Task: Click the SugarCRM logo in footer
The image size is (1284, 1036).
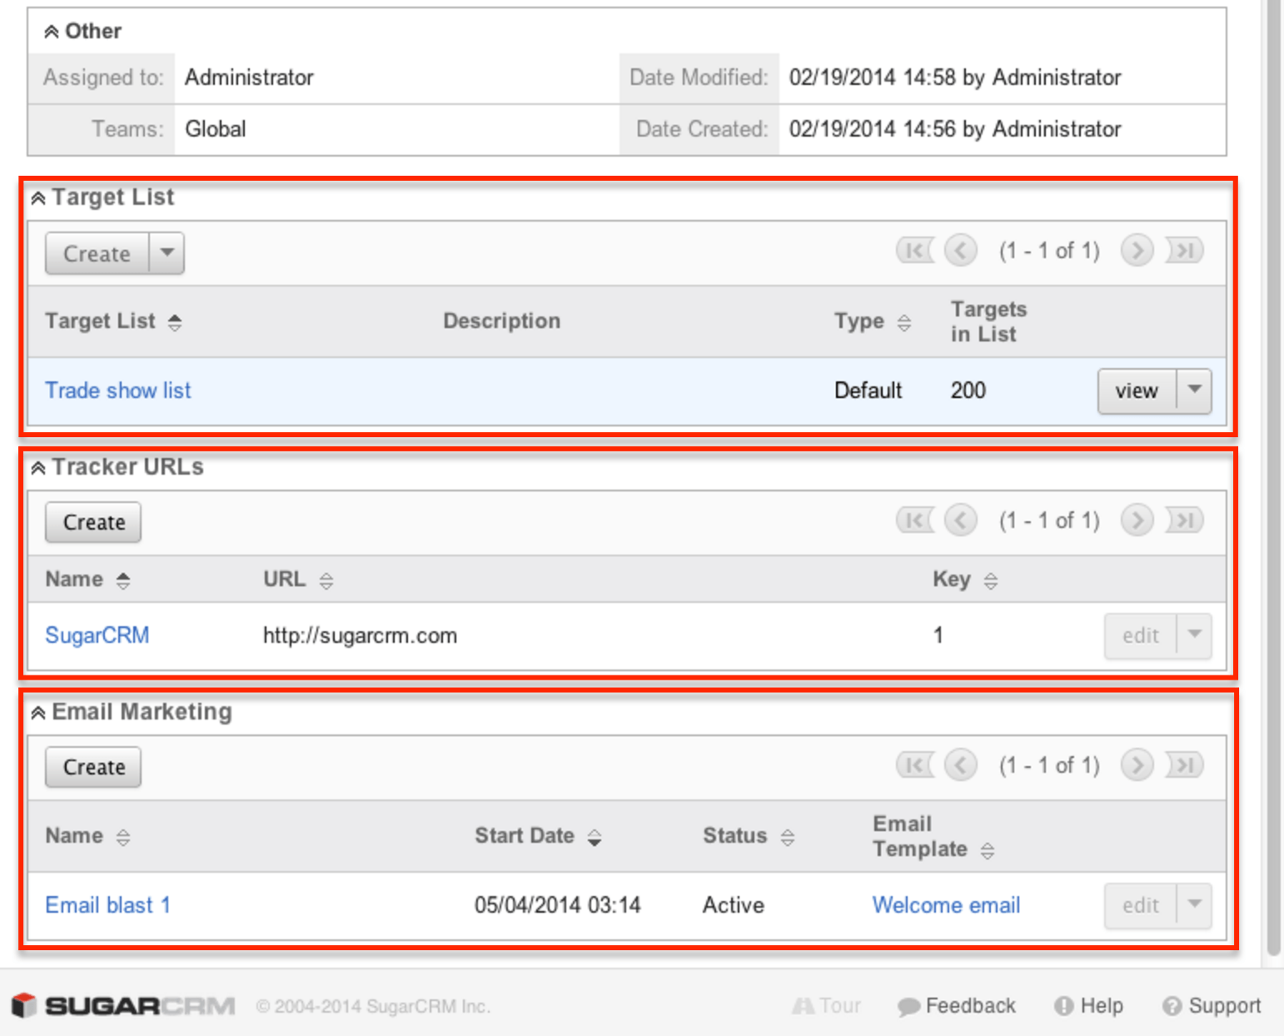Action: click(123, 1006)
